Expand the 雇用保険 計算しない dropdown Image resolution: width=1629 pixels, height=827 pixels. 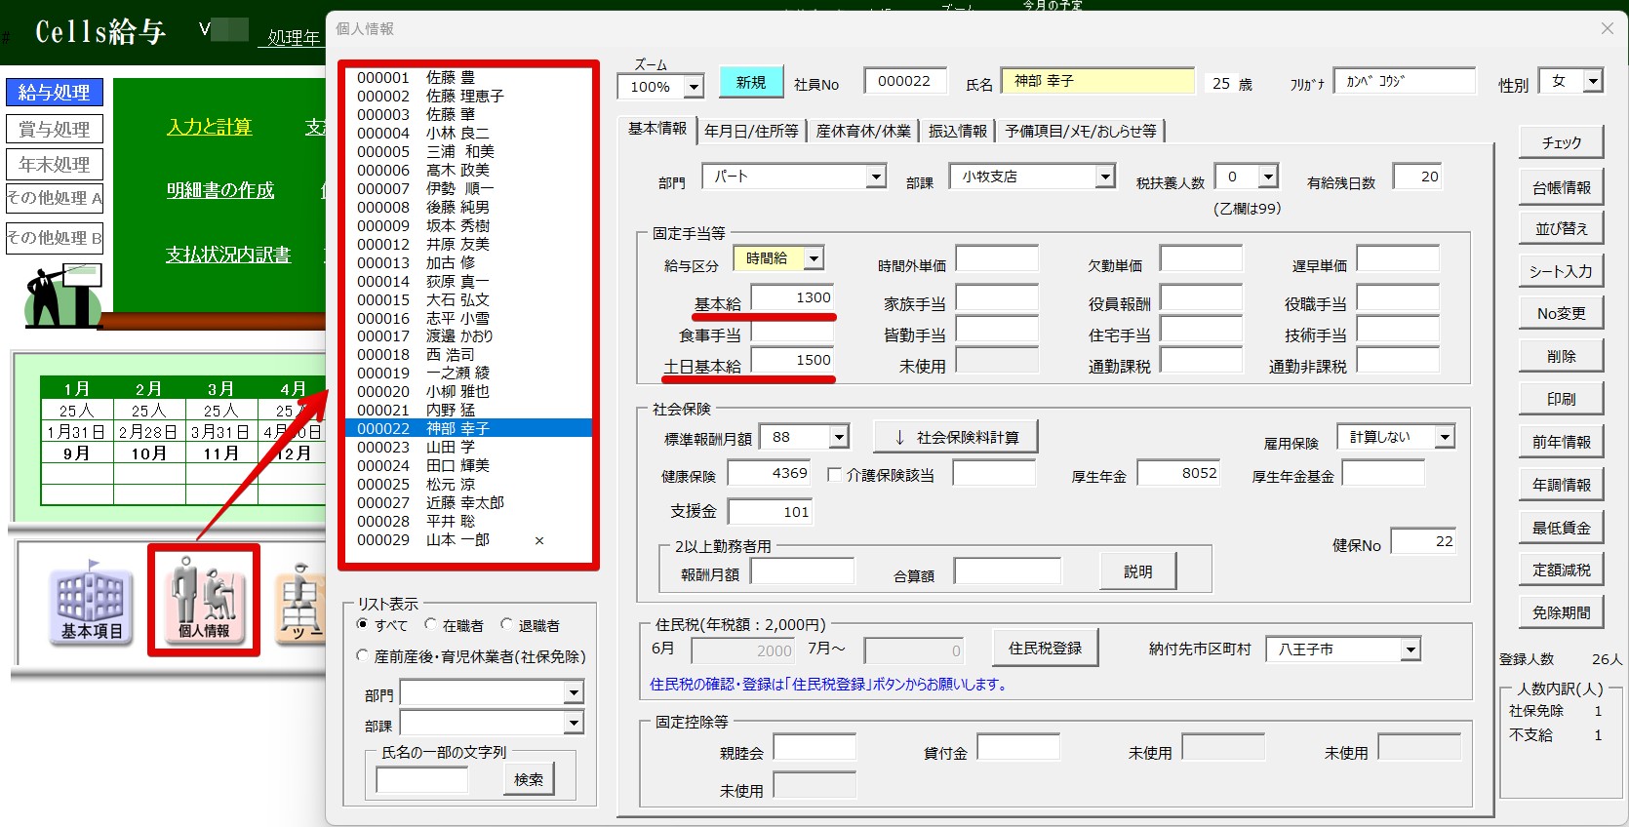click(1446, 437)
